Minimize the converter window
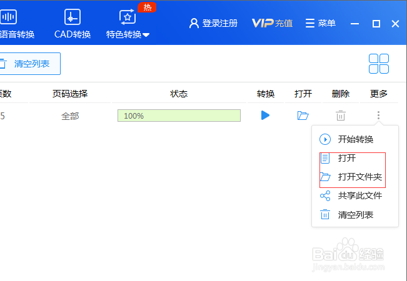This screenshot has width=407, height=281. point(355,24)
